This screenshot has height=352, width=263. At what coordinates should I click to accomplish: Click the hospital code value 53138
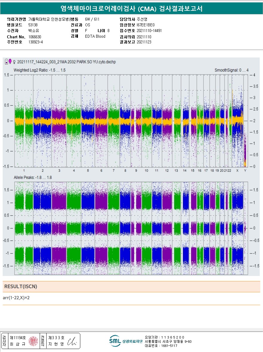[x=33, y=25]
